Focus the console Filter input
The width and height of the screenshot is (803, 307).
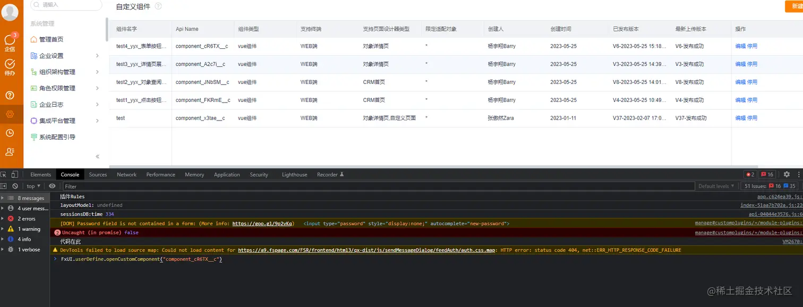click(379, 186)
